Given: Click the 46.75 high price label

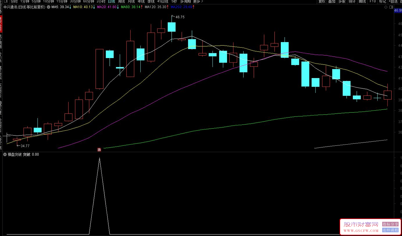Looking at the screenshot, I should 180,17.
